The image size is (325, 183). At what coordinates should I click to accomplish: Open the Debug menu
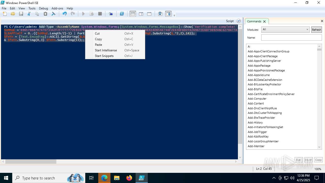point(43,8)
